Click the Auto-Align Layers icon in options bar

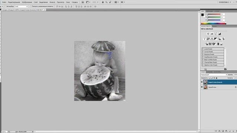(x=96, y=7)
